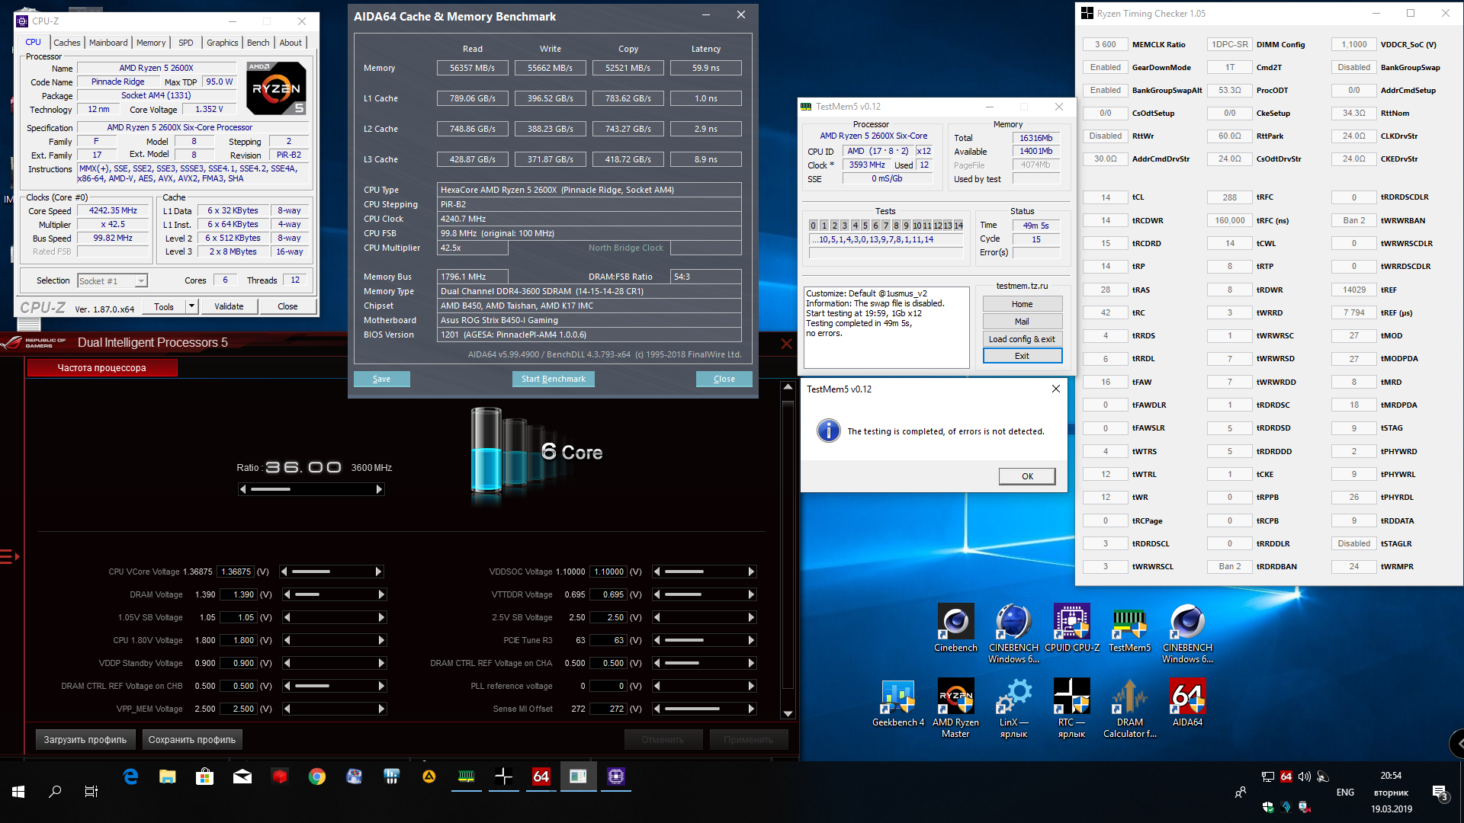Screen dimensions: 1464x823
Task: Click the Chrome icon in the taskbar
Action: (x=317, y=777)
